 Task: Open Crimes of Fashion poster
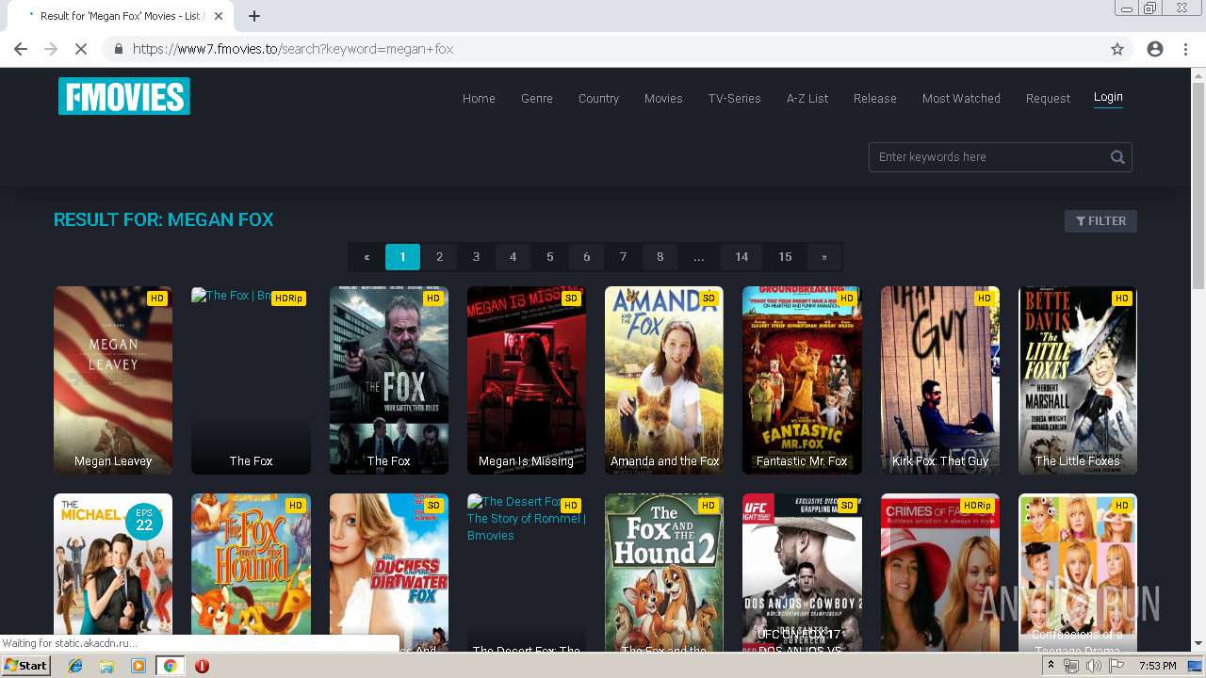coord(940,573)
